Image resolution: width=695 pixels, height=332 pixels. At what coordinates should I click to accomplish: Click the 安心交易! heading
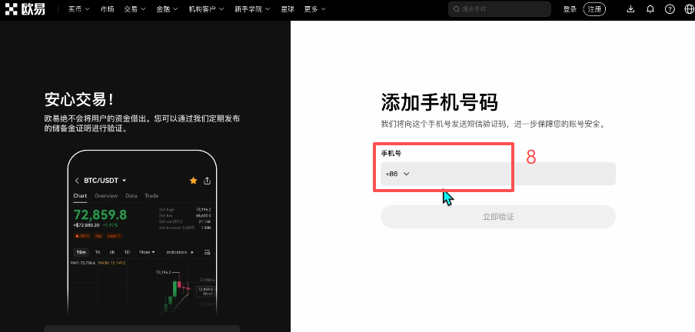click(79, 99)
